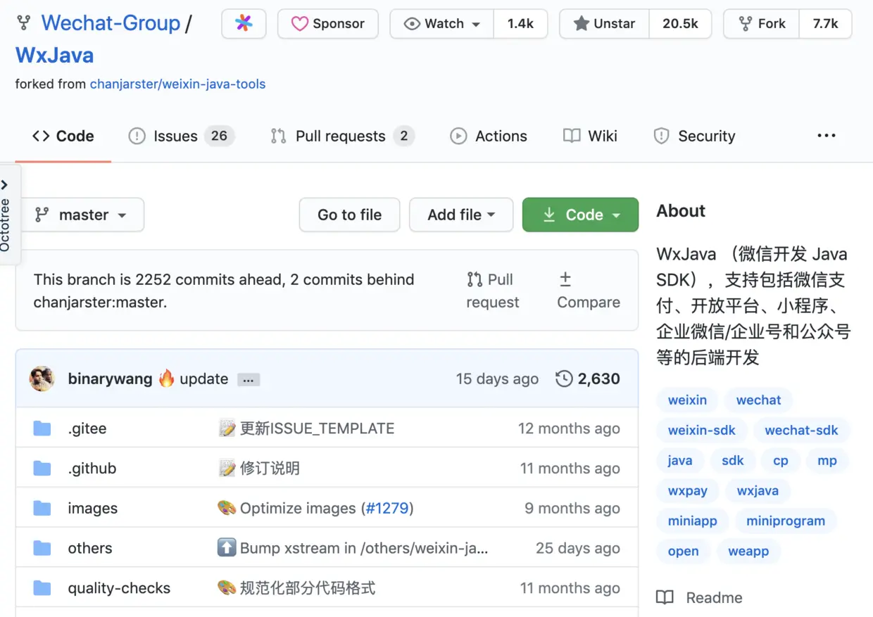Viewport: 873px width, 617px height.
Task: Open the master branch dropdown
Action: (80, 215)
